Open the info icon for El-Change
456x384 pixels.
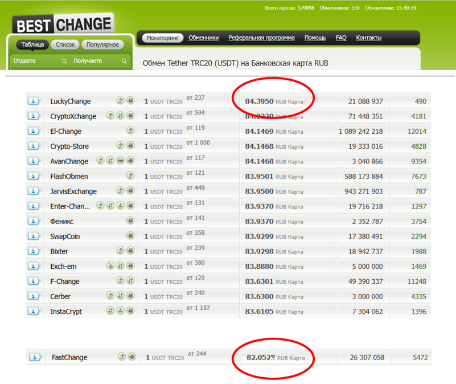[x=34, y=131]
